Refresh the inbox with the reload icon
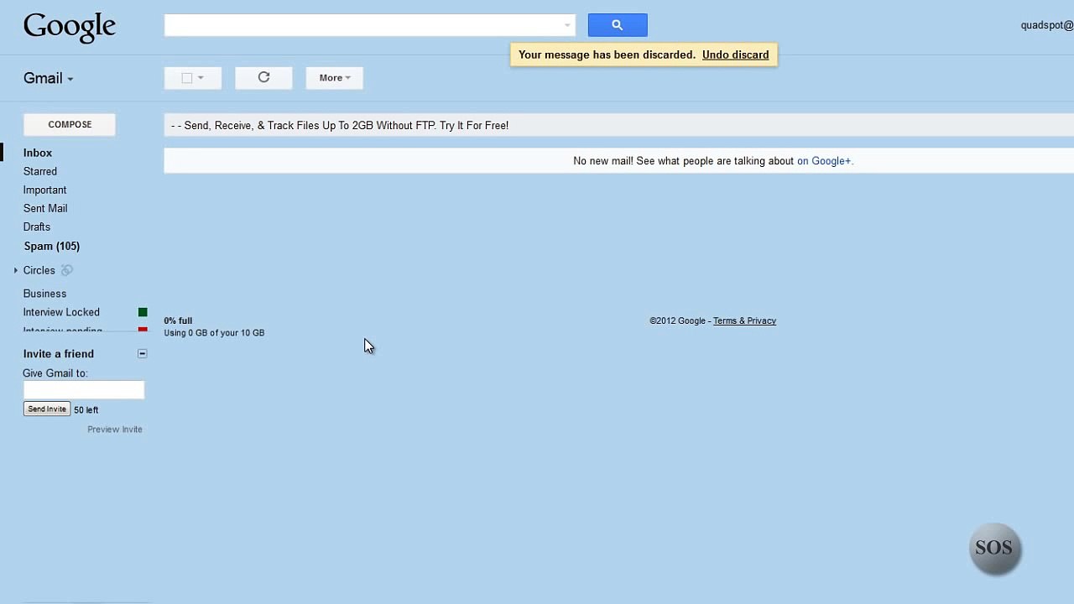 click(263, 78)
